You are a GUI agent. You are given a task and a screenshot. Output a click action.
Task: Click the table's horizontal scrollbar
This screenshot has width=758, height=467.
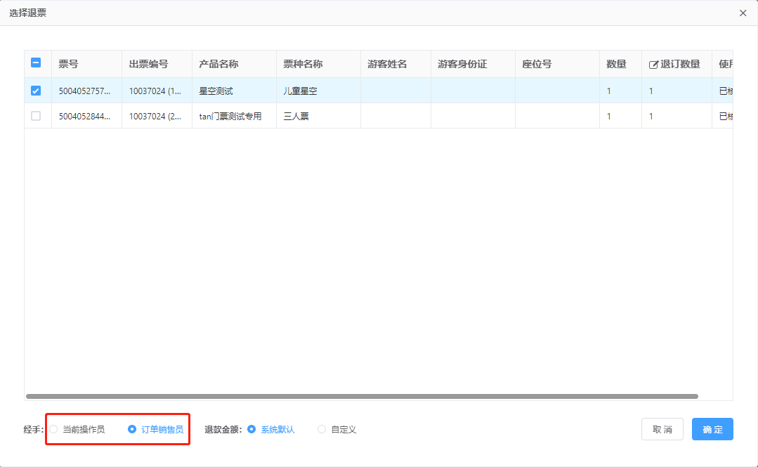tap(362, 396)
